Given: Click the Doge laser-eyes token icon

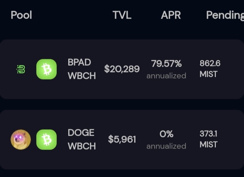Looking at the screenshot, I should click(x=21, y=140).
